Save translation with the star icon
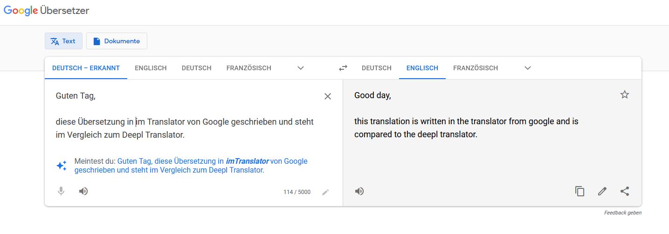The width and height of the screenshot is (669, 234). (x=625, y=95)
